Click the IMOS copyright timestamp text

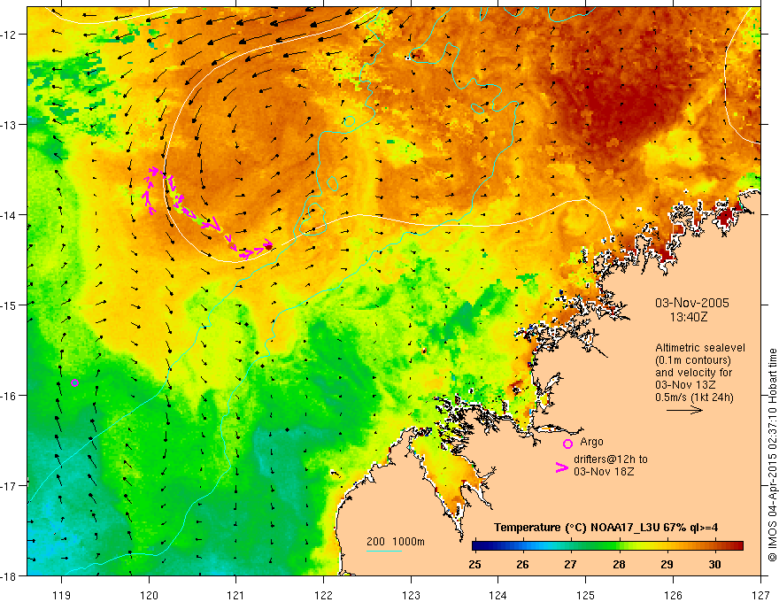tap(772, 455)
